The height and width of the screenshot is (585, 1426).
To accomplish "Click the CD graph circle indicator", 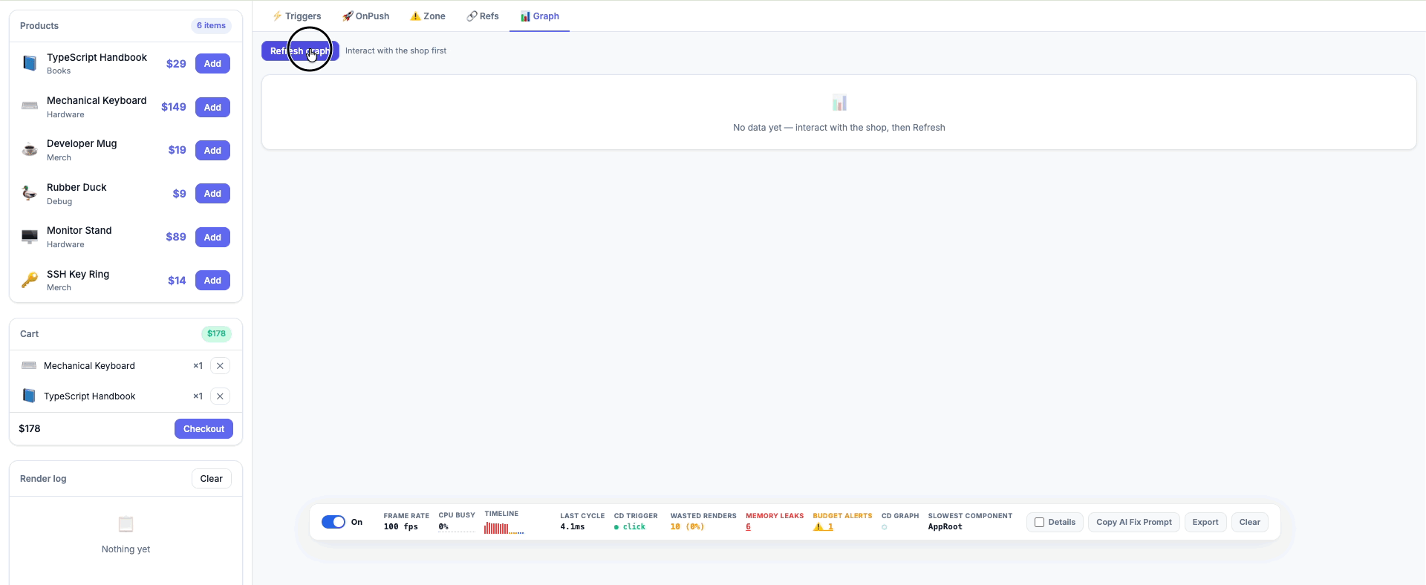I will 885,527.
